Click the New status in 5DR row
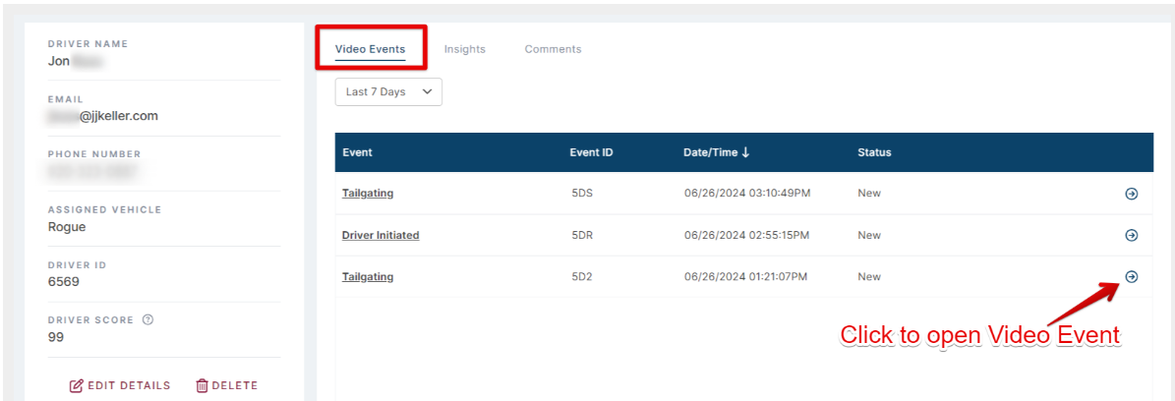This screenshot has width=1175, height=401. click(x=869, y=235)
